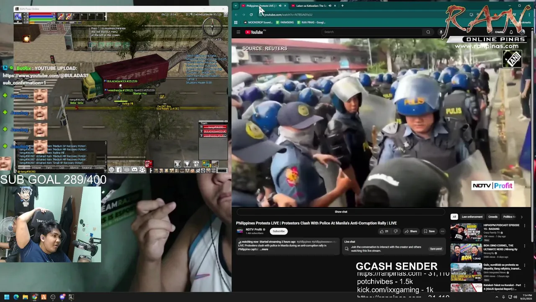Select the Whisper chat tab in game
536x302 pixels.
(x=37, y=167)
